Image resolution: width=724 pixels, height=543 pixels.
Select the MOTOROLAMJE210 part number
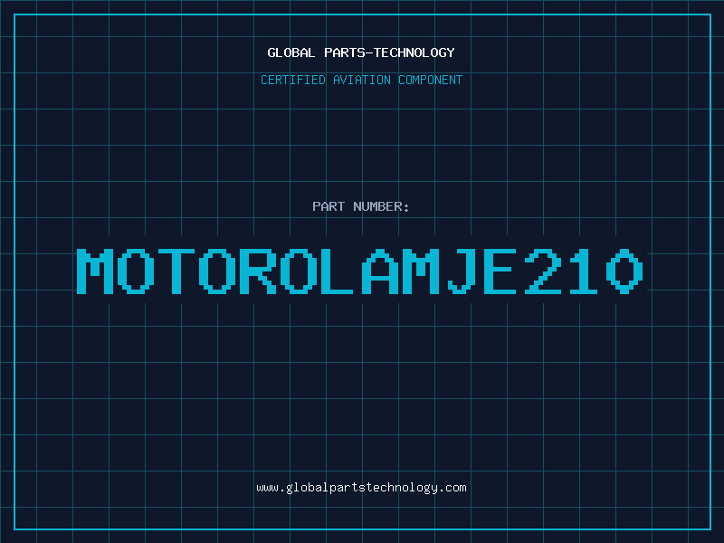click(359, 271)
